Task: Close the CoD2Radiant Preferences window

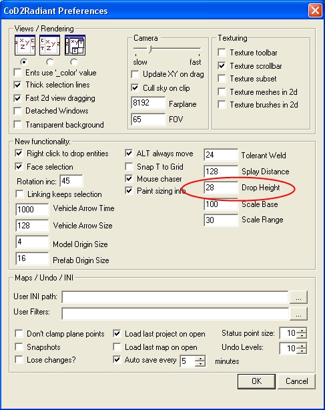Action: [315, 11]
